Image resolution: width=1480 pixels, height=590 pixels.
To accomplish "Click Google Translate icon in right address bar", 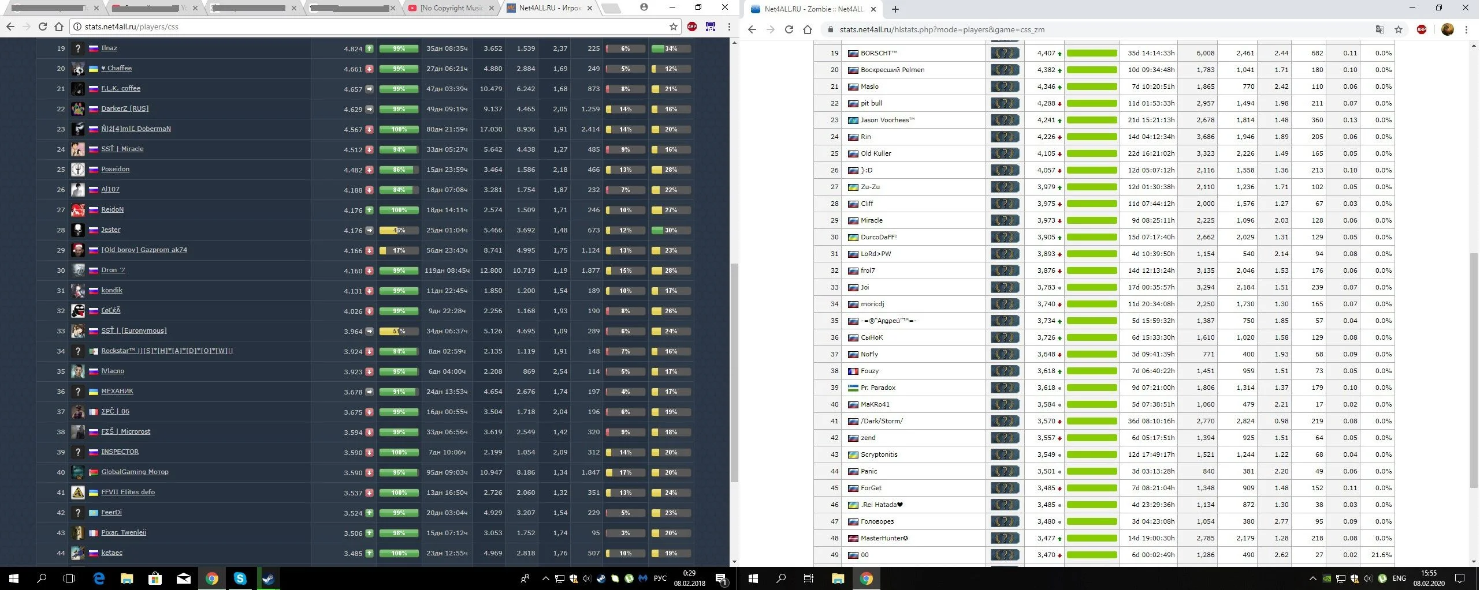I will 1379,29.
